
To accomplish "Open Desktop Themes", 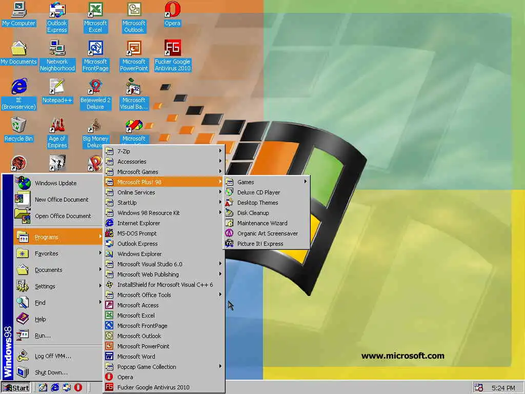I will point(267,203).
